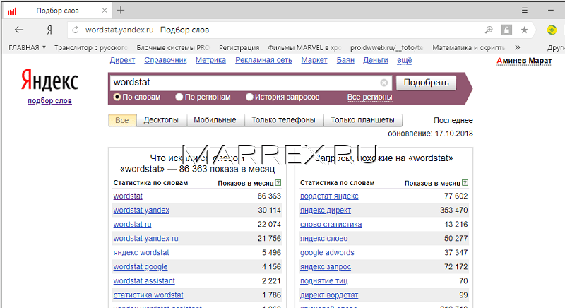The height and width of the screenshot is (308, 565).
Task: Open the статистика wordstat keyword link
Action: tap(148, 295)
